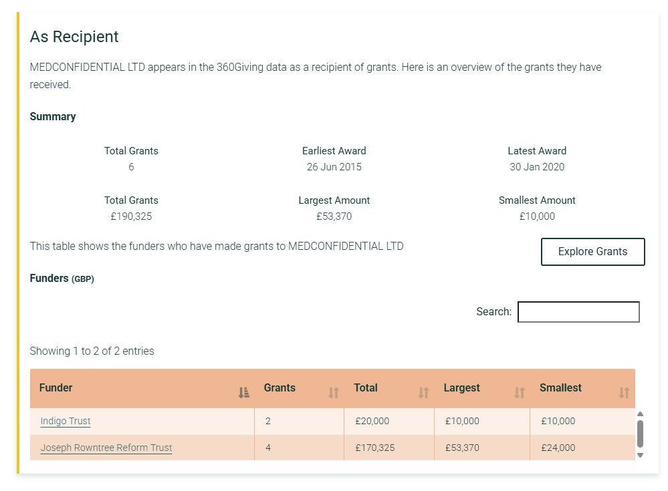The height and width of the screenshot is (491, 668).
Task: Select Indigo Trust grants count 2
Action: click(x=299, y=421)
